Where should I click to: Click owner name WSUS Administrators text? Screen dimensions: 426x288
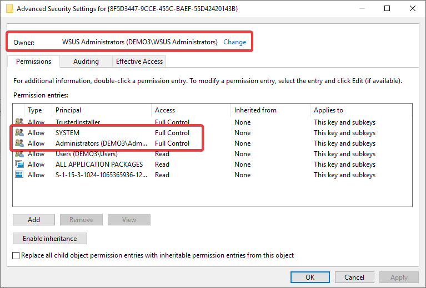point(139,42)
